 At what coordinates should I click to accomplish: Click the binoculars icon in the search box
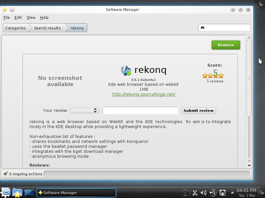click(203, 27)
